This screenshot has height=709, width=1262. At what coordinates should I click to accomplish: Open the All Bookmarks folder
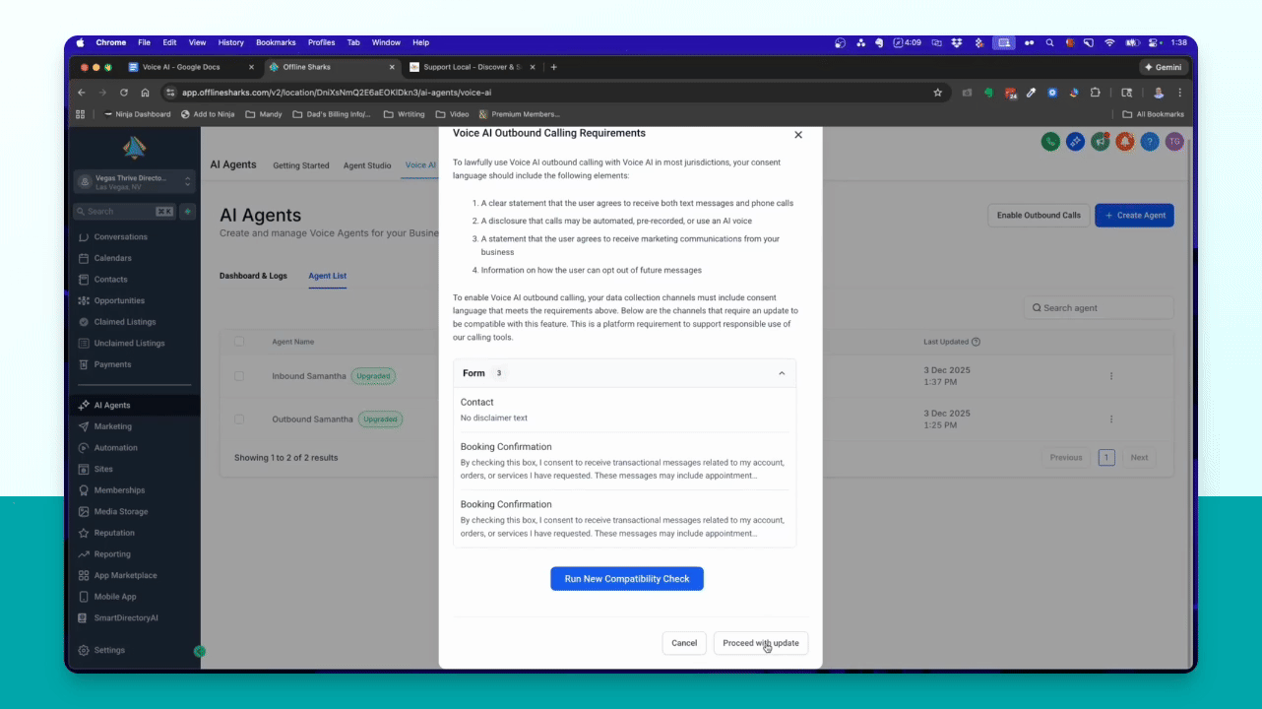tap(1153, 114)
